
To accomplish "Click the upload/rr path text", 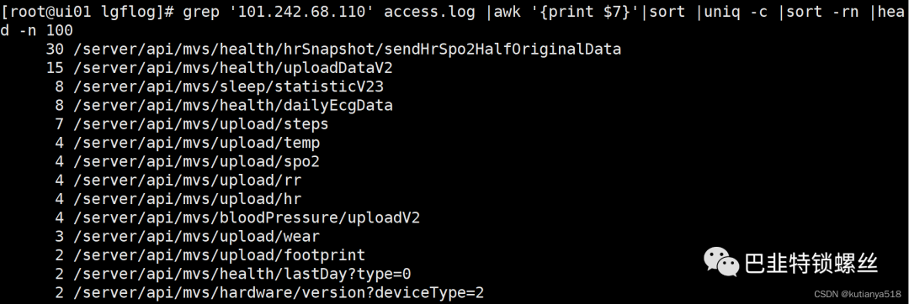I will point(188,181).
